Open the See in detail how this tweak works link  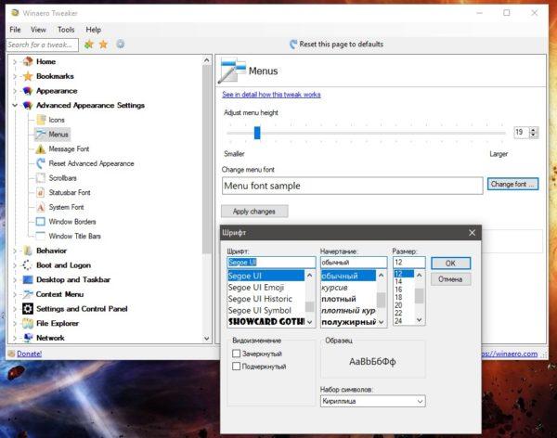[x=271, y=95]
